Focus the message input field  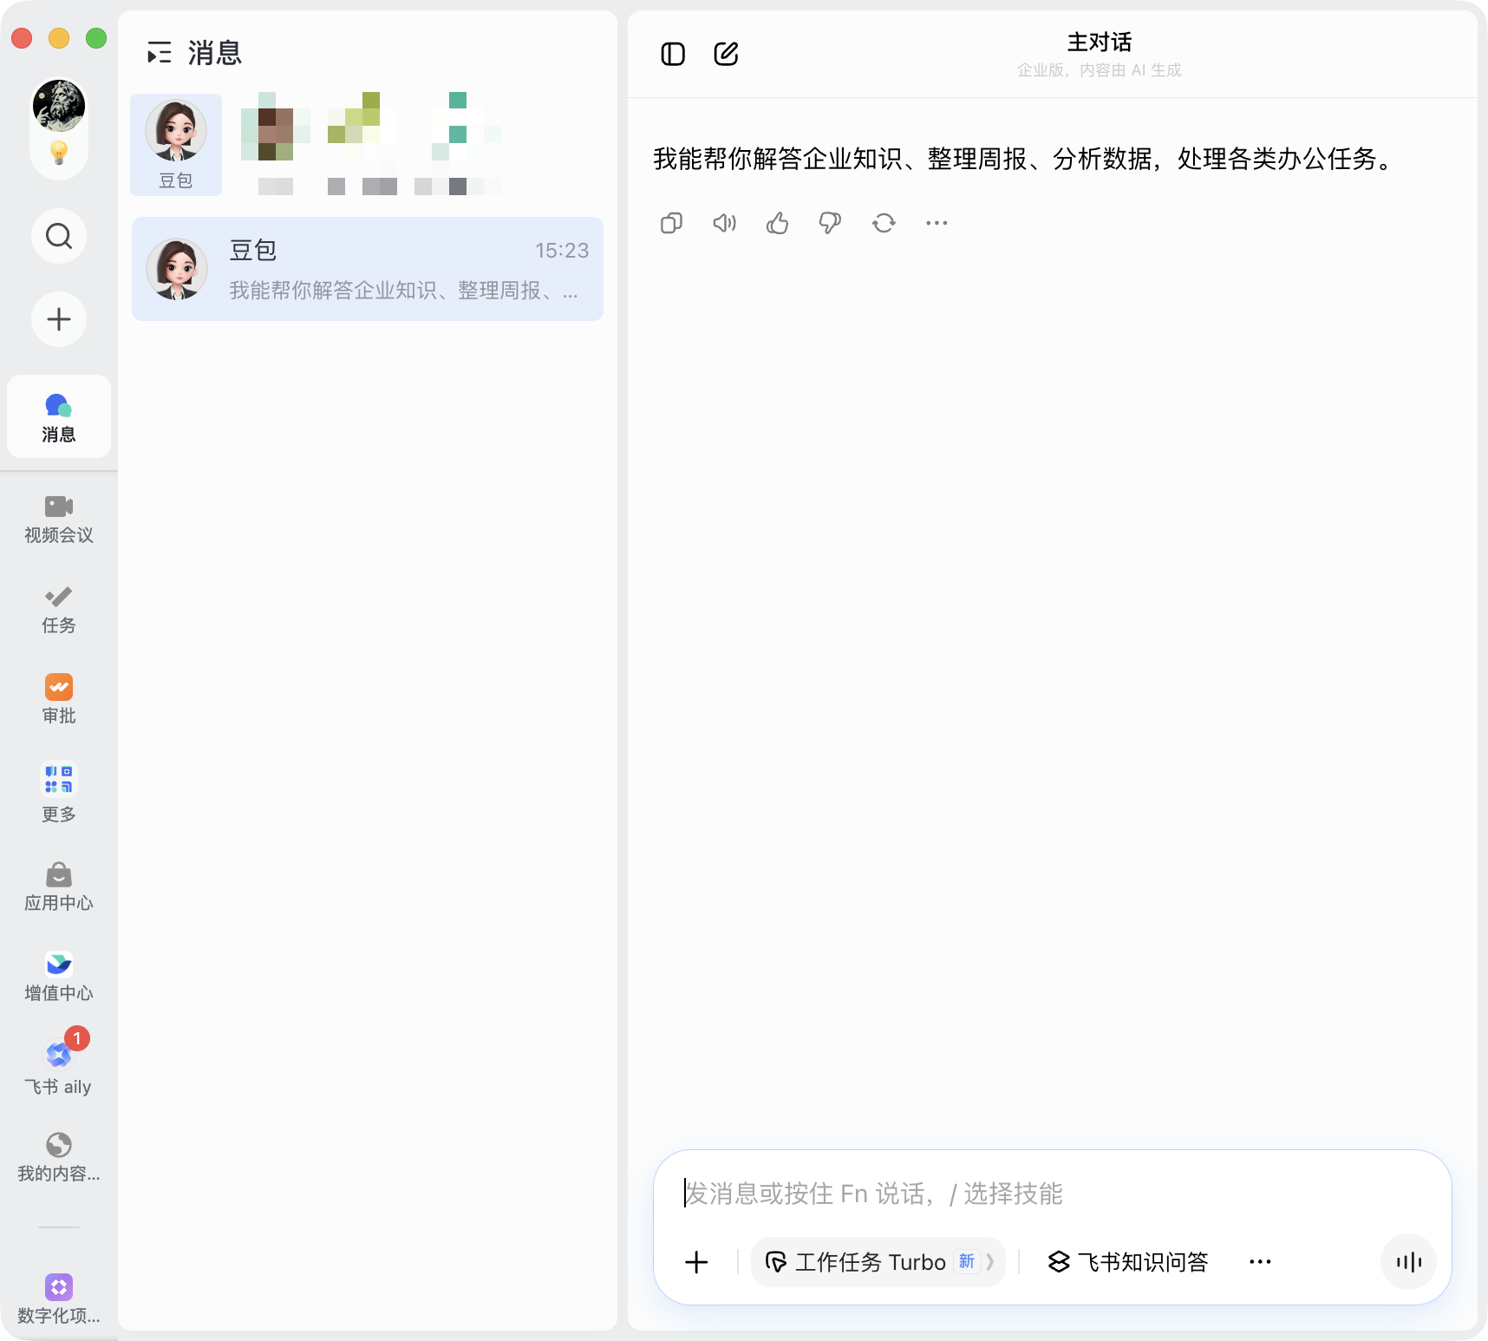[x=1053, y=1194]
